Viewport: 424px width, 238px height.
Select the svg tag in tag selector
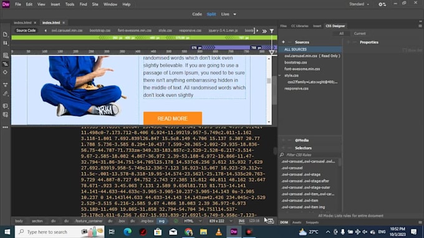click(x=161, y=221)
